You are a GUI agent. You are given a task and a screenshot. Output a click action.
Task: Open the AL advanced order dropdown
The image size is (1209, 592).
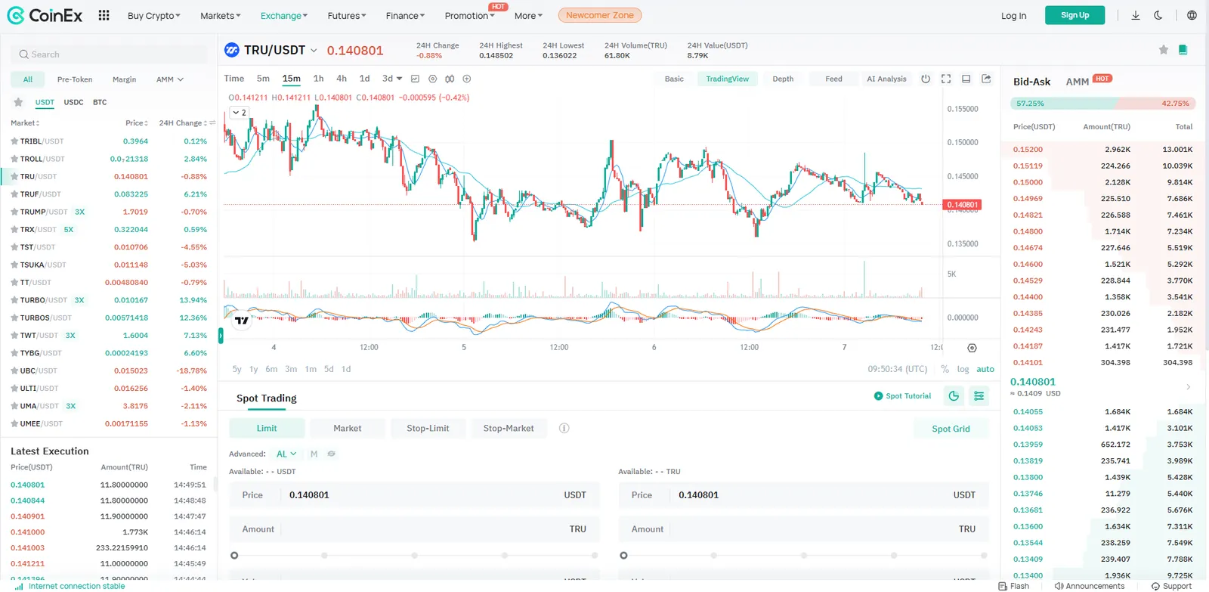pyautogui.click(x=286, y=454)
